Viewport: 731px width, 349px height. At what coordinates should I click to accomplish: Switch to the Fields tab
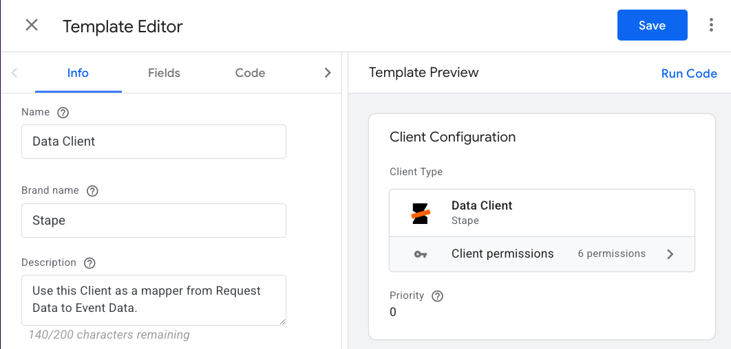pos(164,73)
